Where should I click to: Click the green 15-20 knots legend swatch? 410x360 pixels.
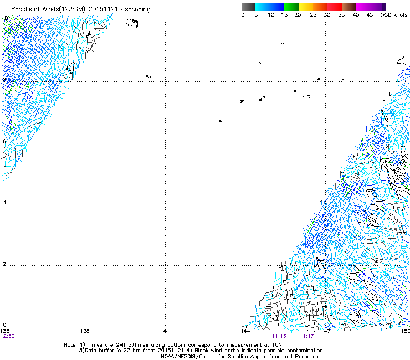click(x=291, y=7)
